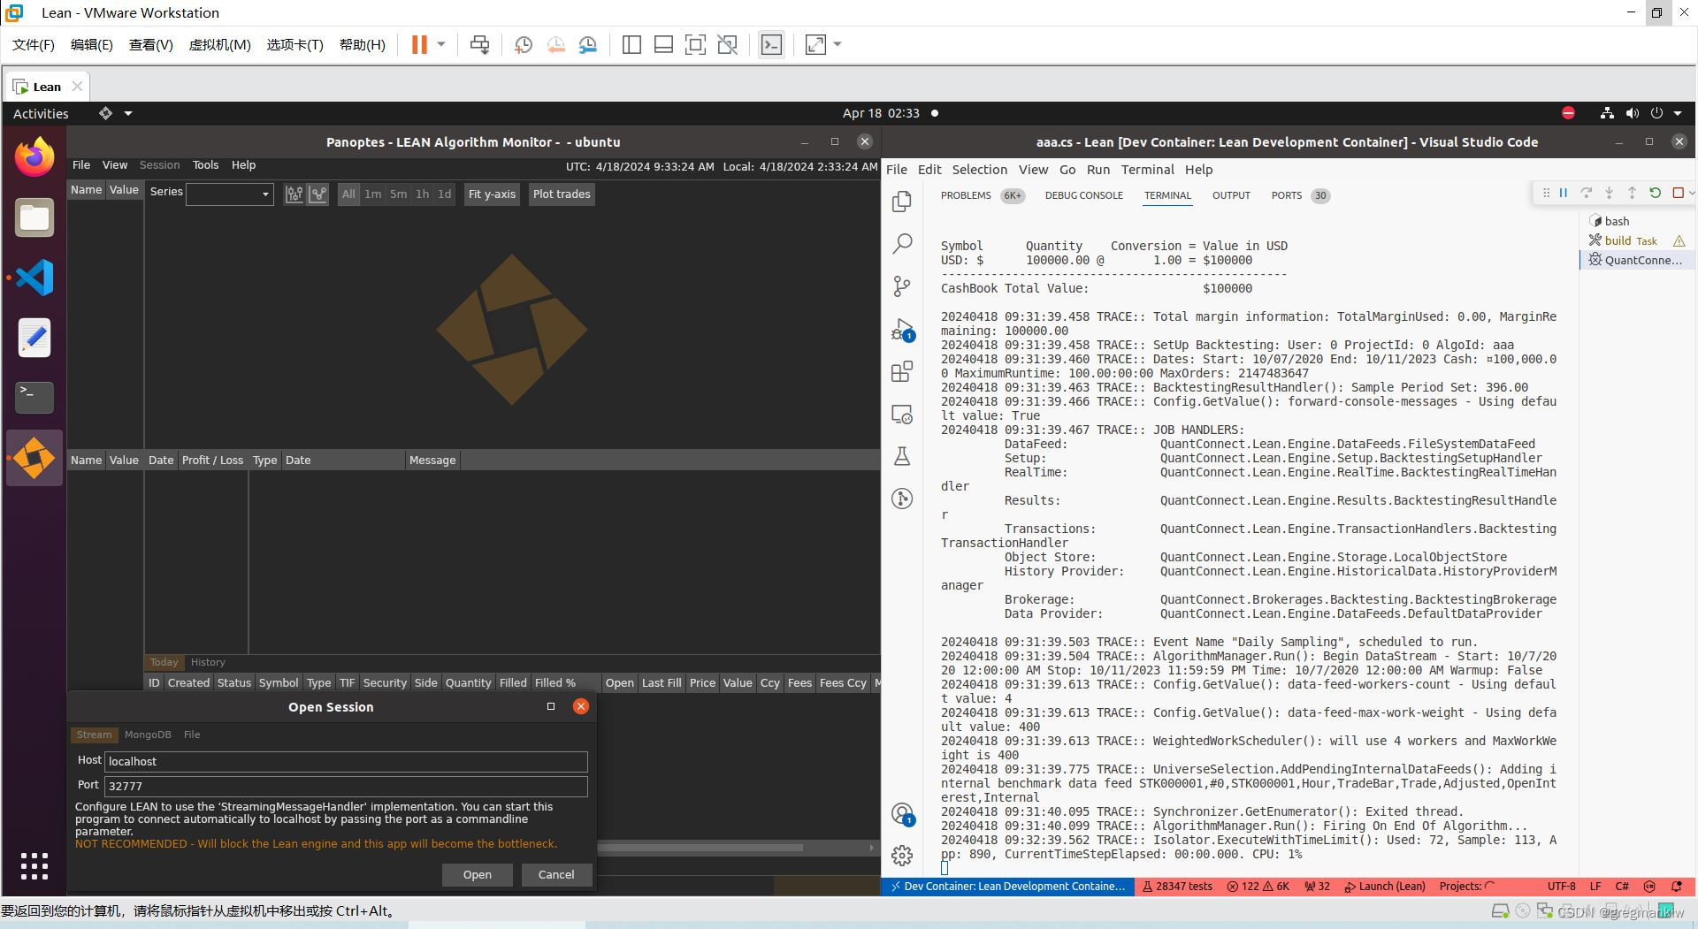This screenshot has height=929, width=1698.
Task: Switch to PORTS panel tab
Action: tap(1287, 195)
